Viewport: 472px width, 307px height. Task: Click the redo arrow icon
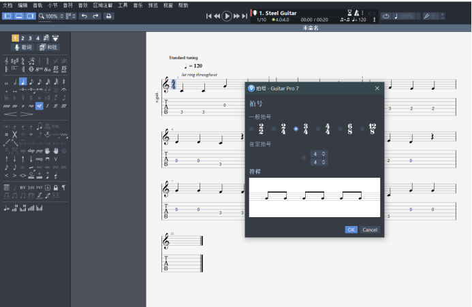click(x=95, y=16)
